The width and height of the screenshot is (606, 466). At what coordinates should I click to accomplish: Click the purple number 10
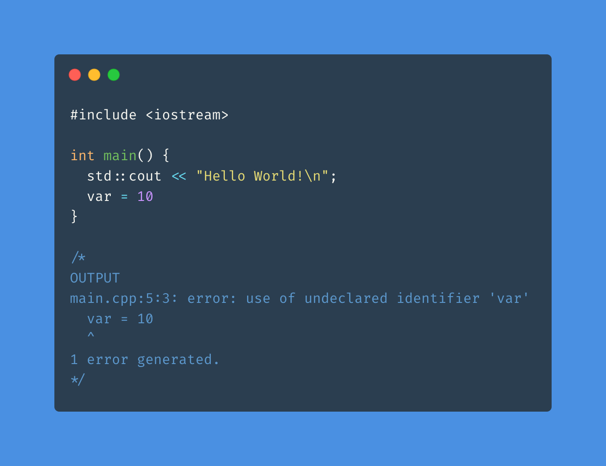tap(145, 197)
